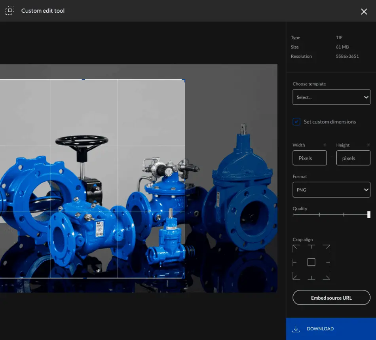Select center crop alignment square

[311, 262]
